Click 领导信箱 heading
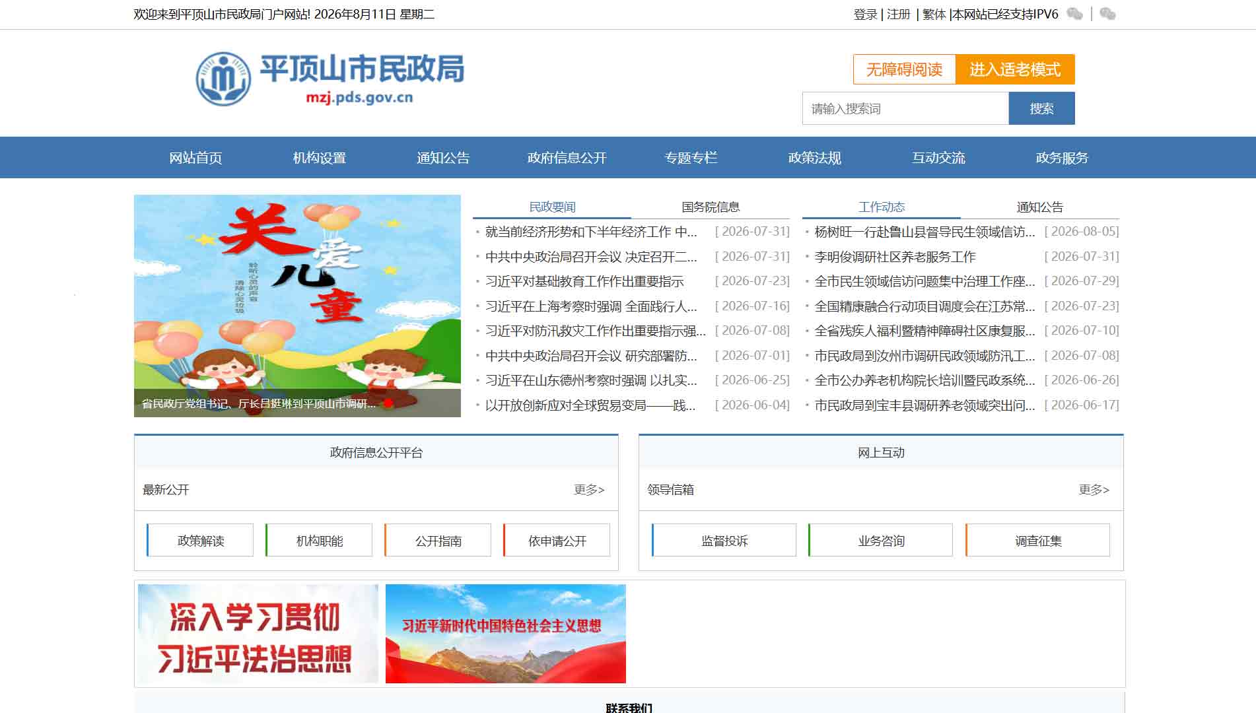The height and width of the screenshot is (713, 1256). pos(670,489)
